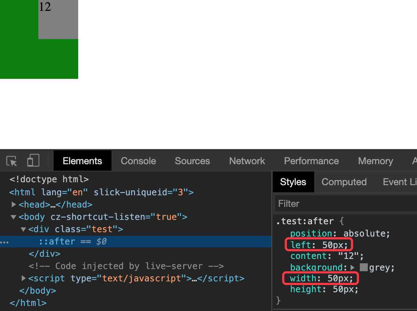Expand the head element node
The height and width of the screenshot is (311, 417).
[13, 204]
